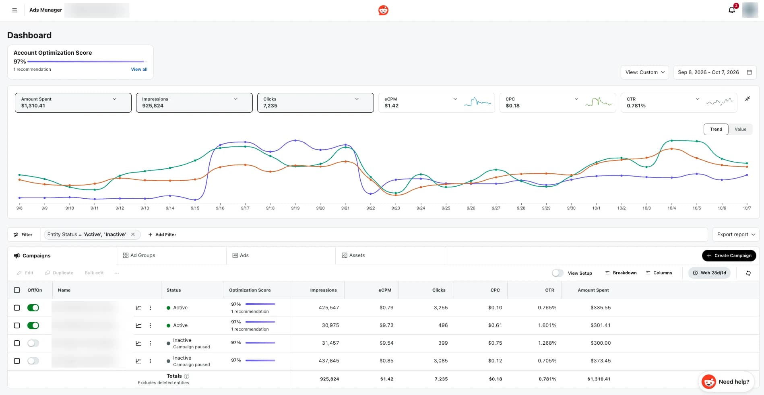Expand the Clicks metric dropdown
Image resolution: width=764 pixels, height=395 pixels.
pyautogui.click(x=357, y=99)
